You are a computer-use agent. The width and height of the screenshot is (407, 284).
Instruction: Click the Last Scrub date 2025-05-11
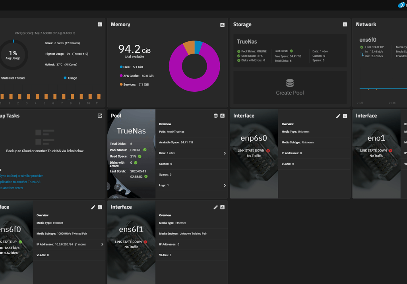(x=138, y=172)
